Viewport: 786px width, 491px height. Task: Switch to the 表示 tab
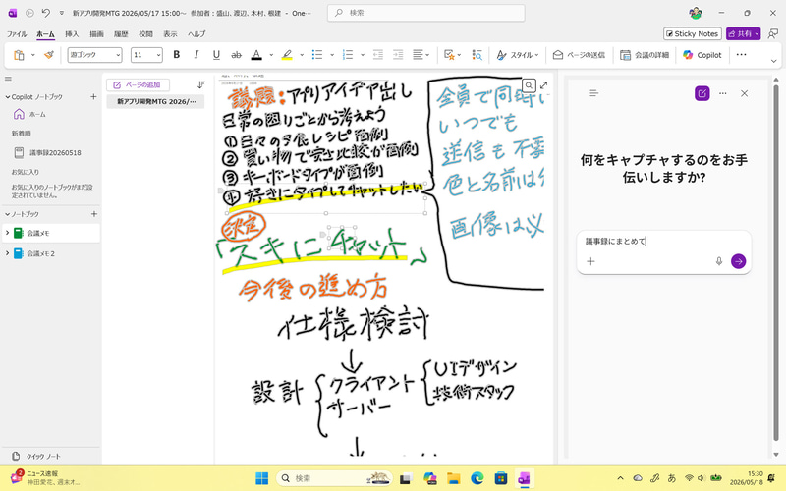click(170, 34)
